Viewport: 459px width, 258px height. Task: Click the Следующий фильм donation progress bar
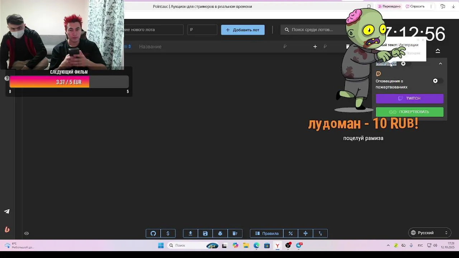69,82
